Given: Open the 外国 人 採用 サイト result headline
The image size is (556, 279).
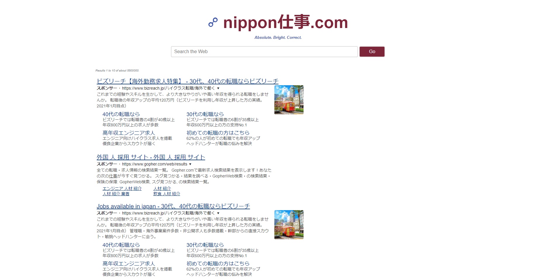Looking at the screenshot, I should pos(151,157).
